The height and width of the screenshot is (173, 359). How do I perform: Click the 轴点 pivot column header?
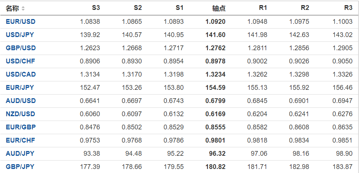tap(219, 8)
